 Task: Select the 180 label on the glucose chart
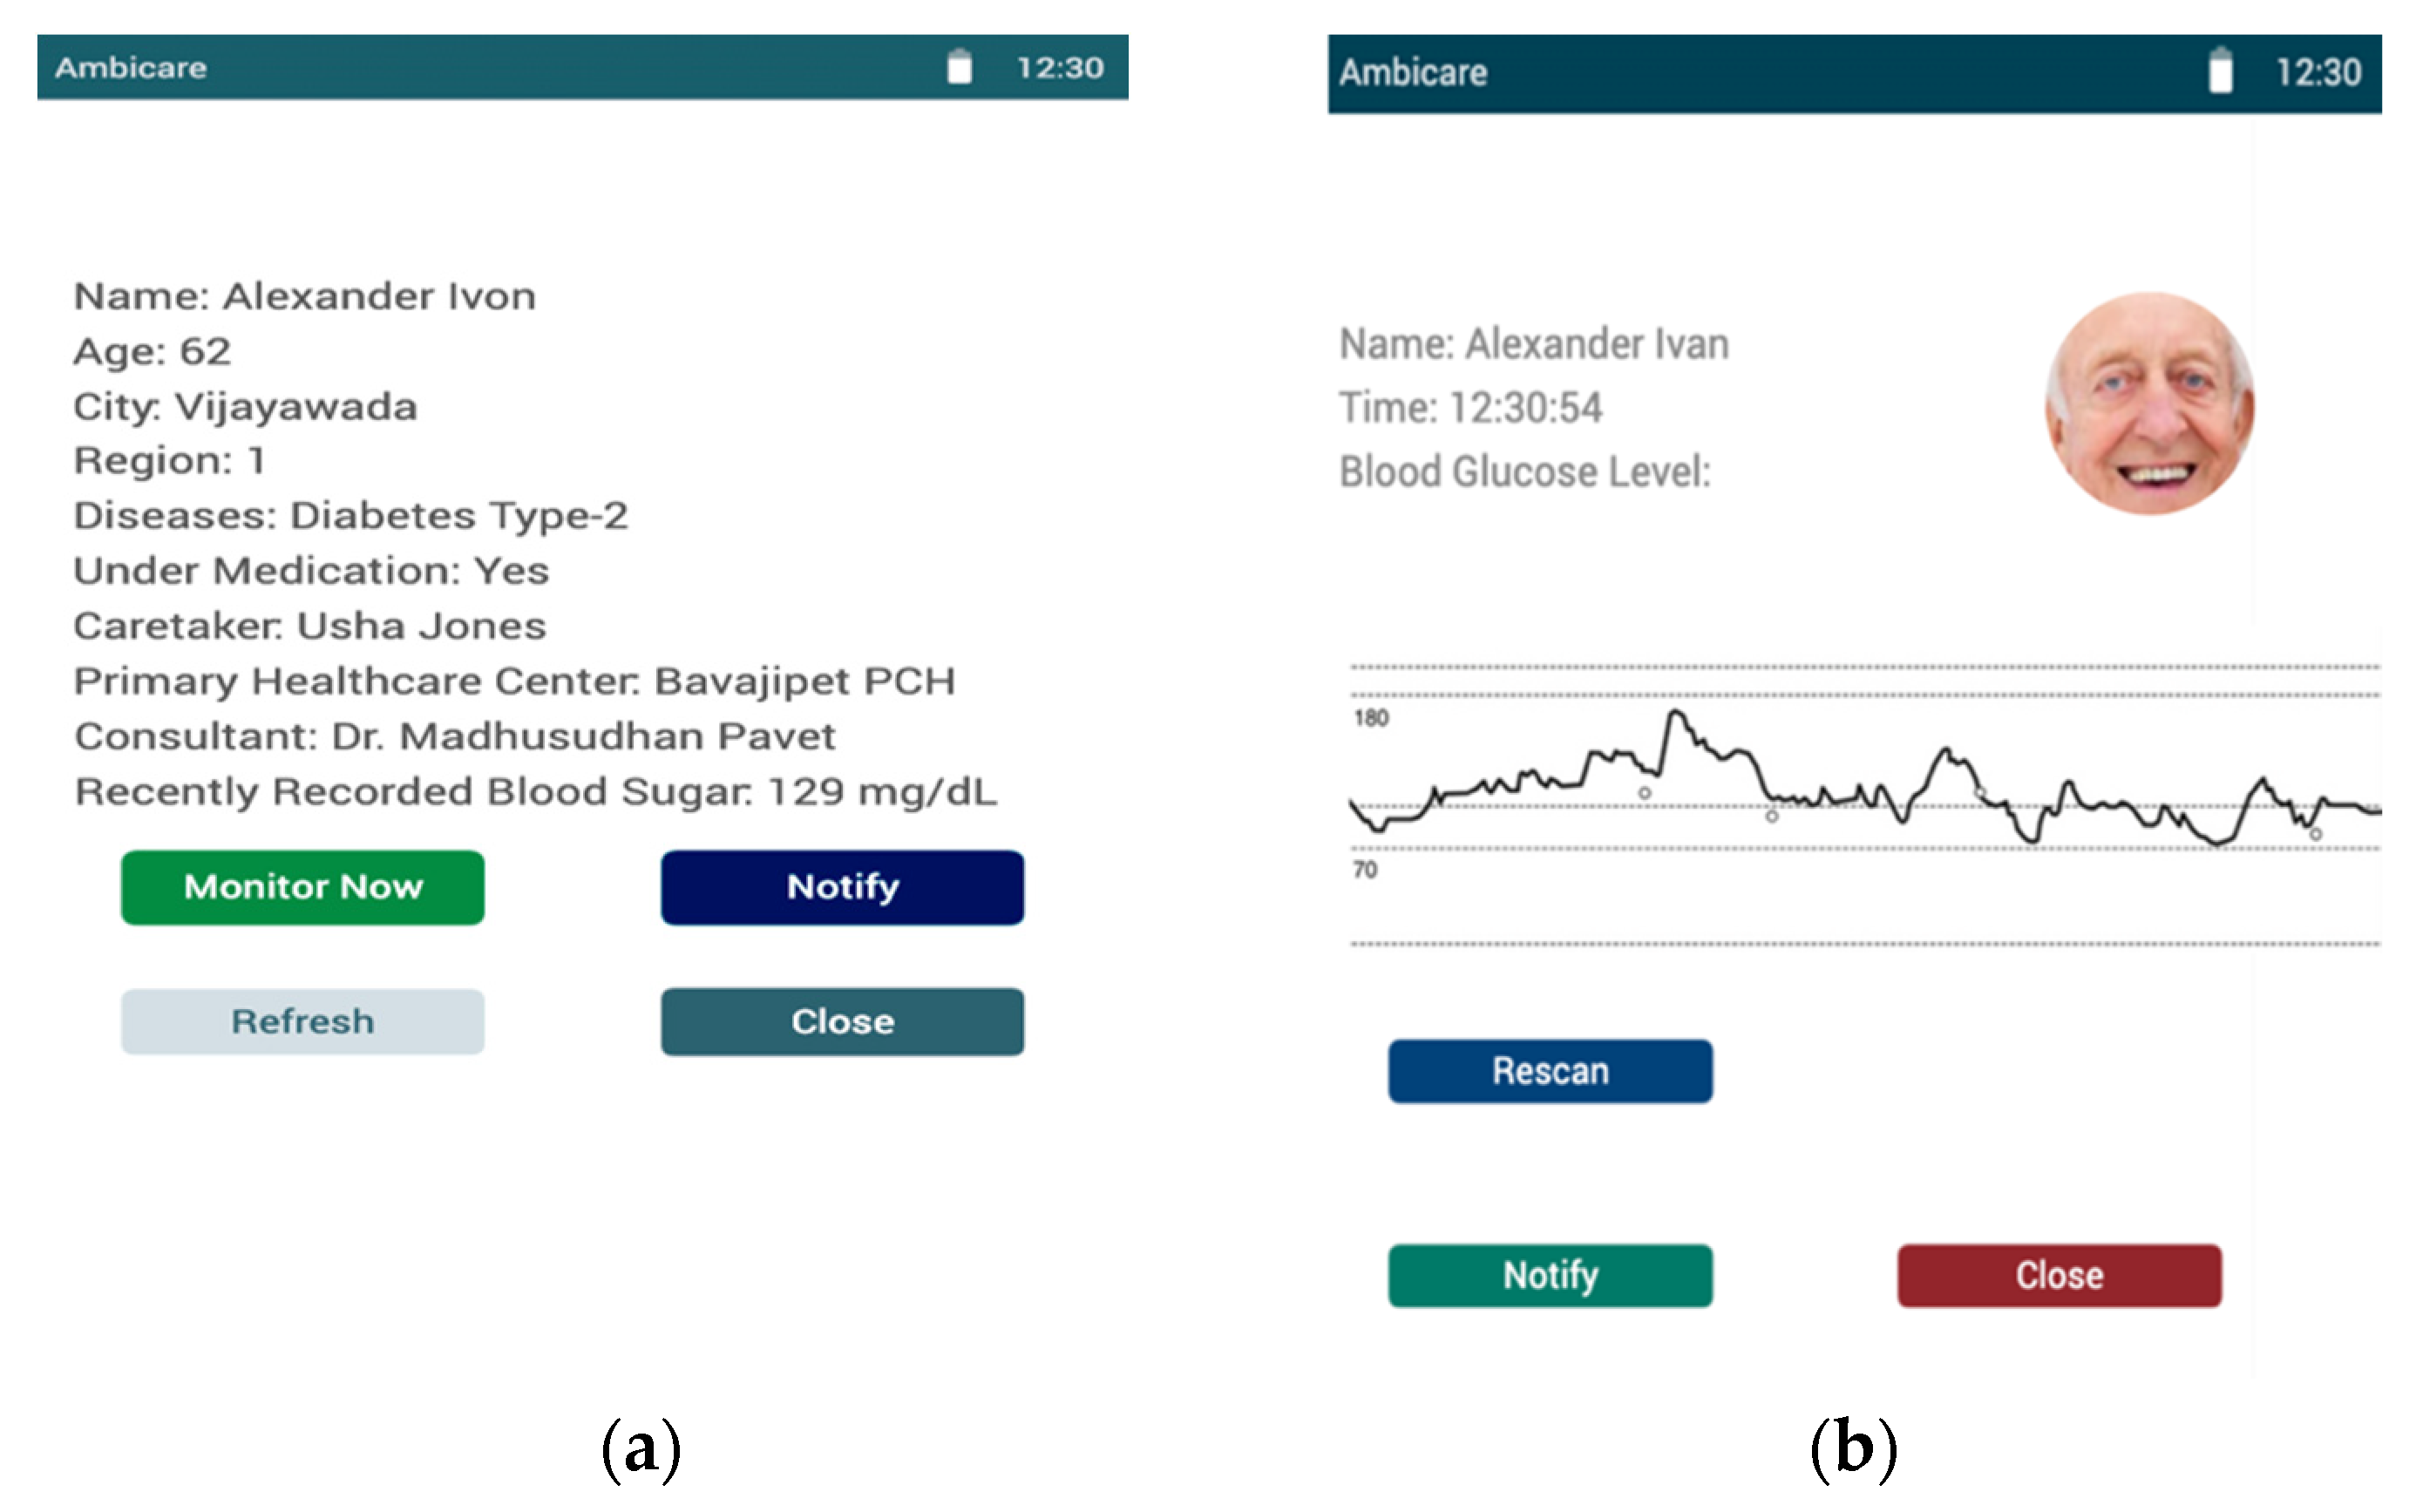click(1371, 718)
